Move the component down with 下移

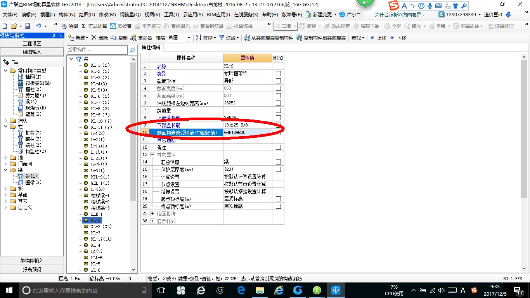point(398,38)
